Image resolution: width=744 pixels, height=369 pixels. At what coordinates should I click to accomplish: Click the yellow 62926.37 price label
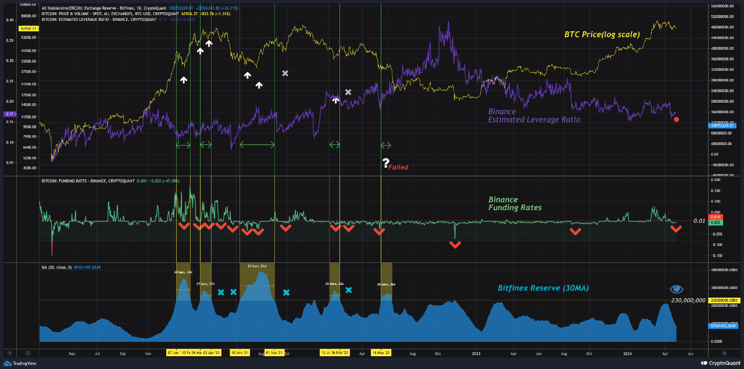tap(28, 28)
